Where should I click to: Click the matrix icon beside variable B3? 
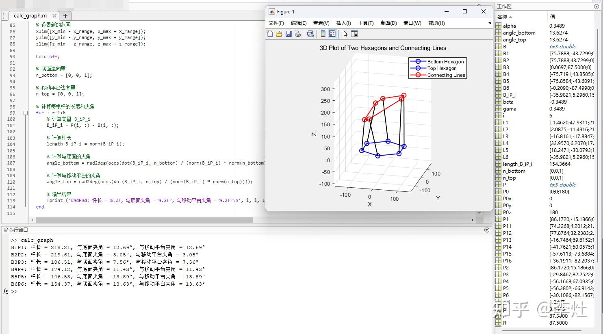click(x=499, y=67)
